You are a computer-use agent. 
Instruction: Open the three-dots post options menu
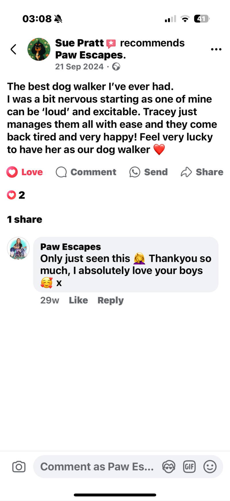tap(216, 49)
